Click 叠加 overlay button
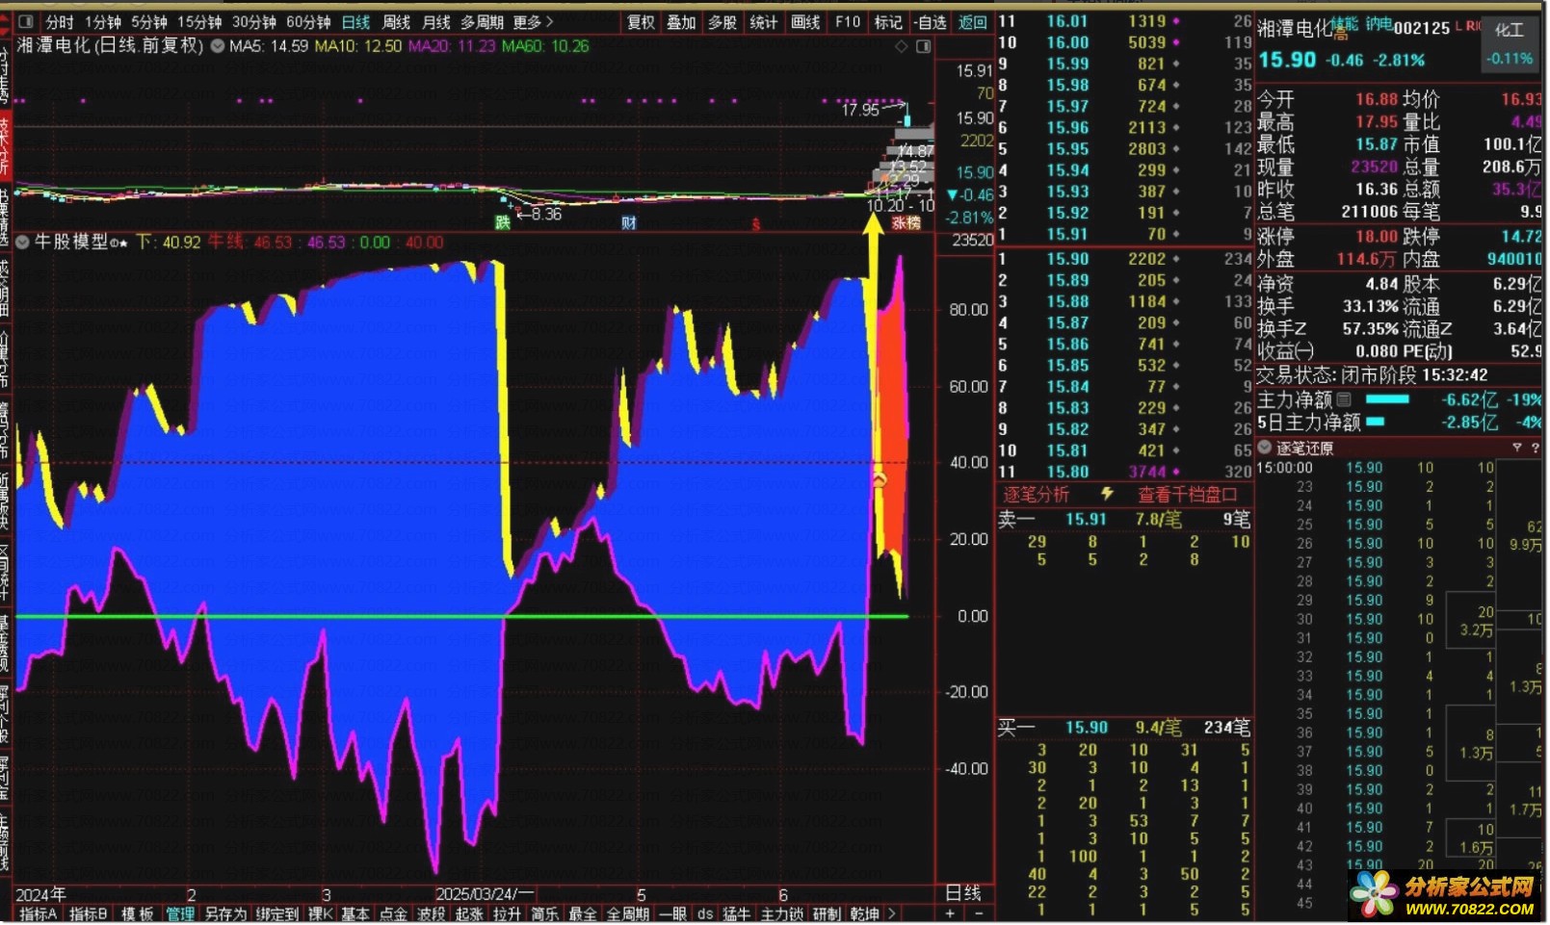 (681, 21)
